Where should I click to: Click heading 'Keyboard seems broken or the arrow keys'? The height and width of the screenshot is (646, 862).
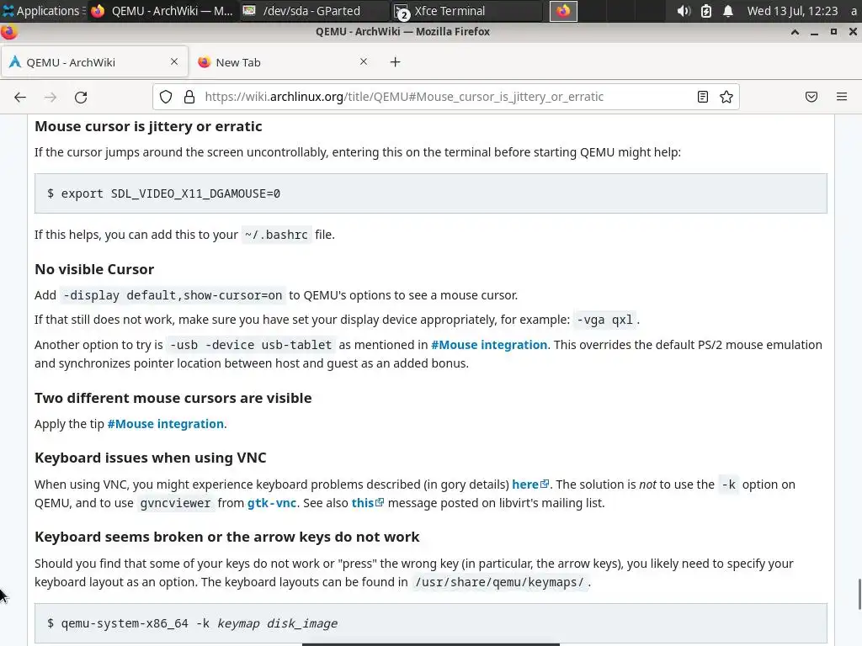click(227, 537)
